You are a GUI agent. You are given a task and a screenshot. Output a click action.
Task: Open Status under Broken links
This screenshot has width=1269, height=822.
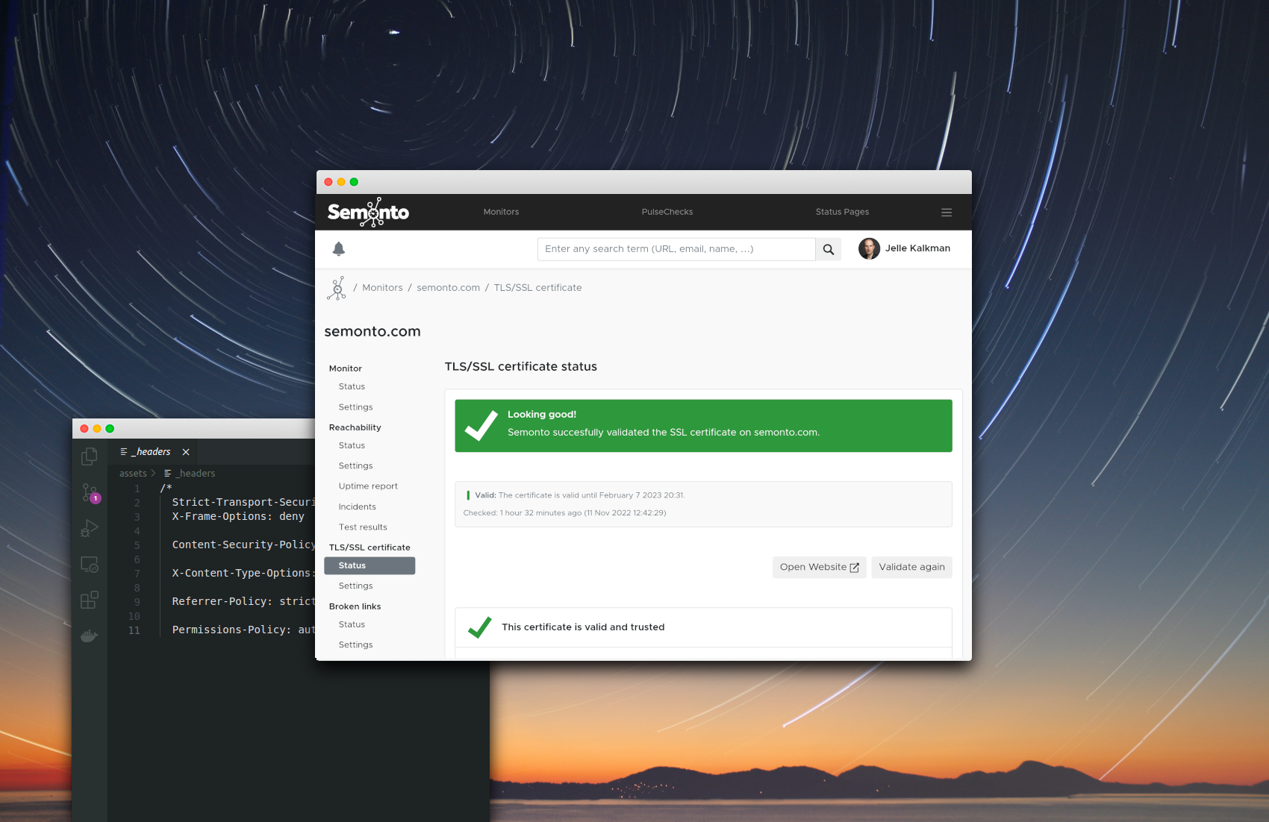352,625
